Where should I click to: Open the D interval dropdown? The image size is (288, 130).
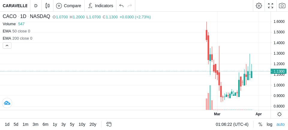pos(36,6)
